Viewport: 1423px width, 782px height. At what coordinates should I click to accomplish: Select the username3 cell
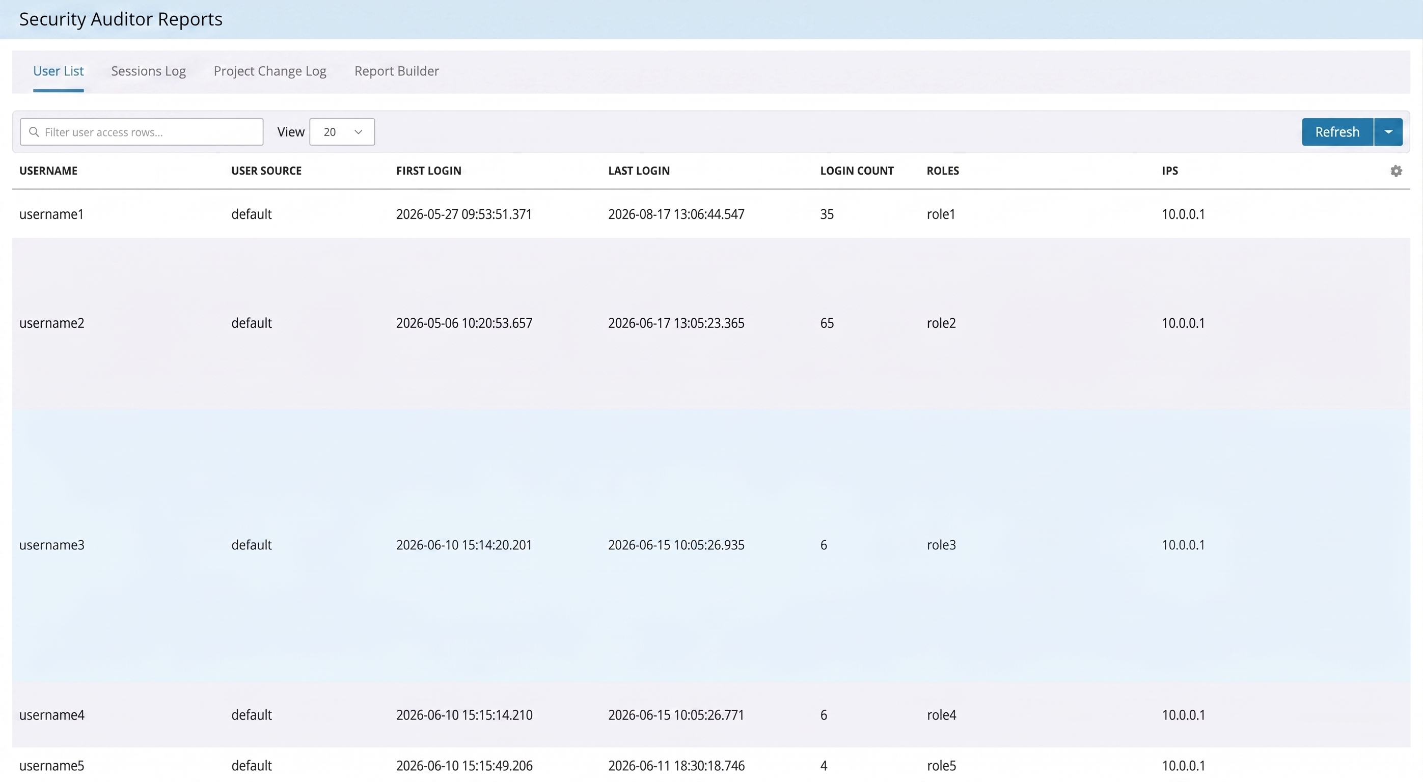(x=52, y=545)
